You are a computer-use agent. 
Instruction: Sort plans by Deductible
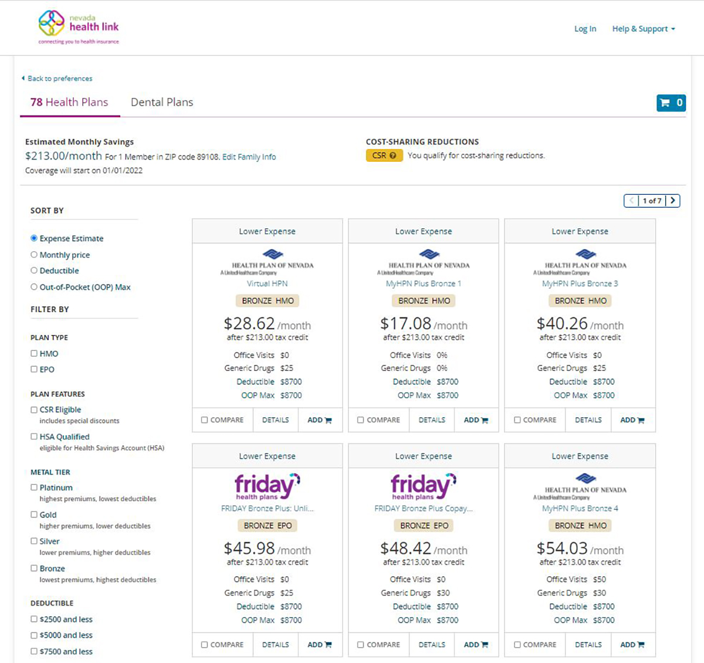(34, 270)
